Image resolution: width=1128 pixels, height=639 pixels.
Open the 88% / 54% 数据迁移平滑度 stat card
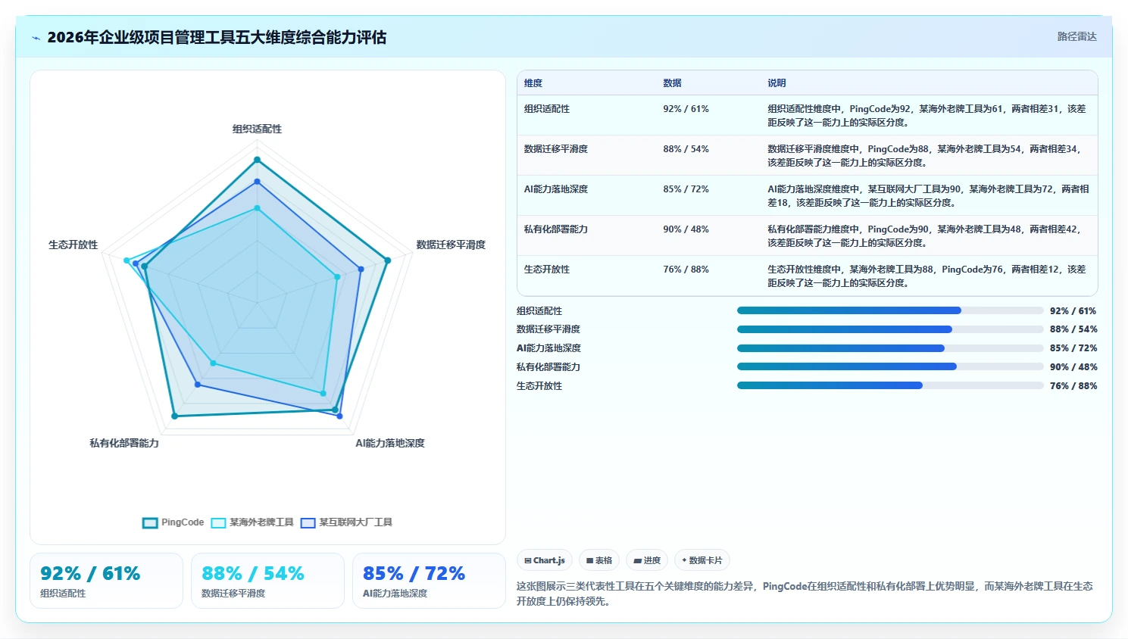[267, 581]
